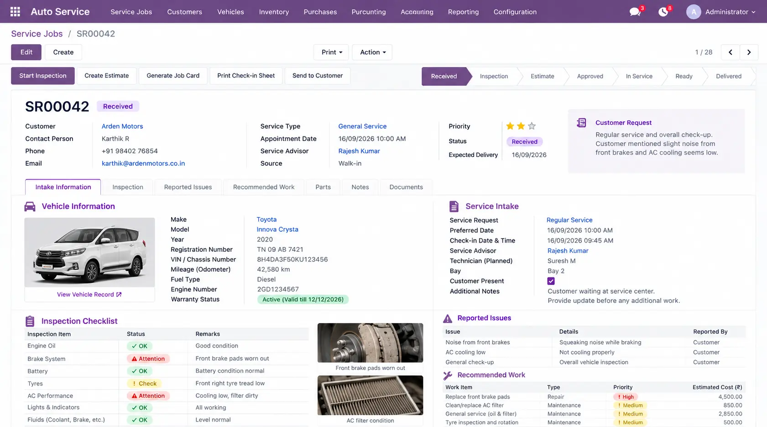This screenshot has width=767, height=427.
Task: Click the Vehicle Information car icon
Action: (30, 207)
